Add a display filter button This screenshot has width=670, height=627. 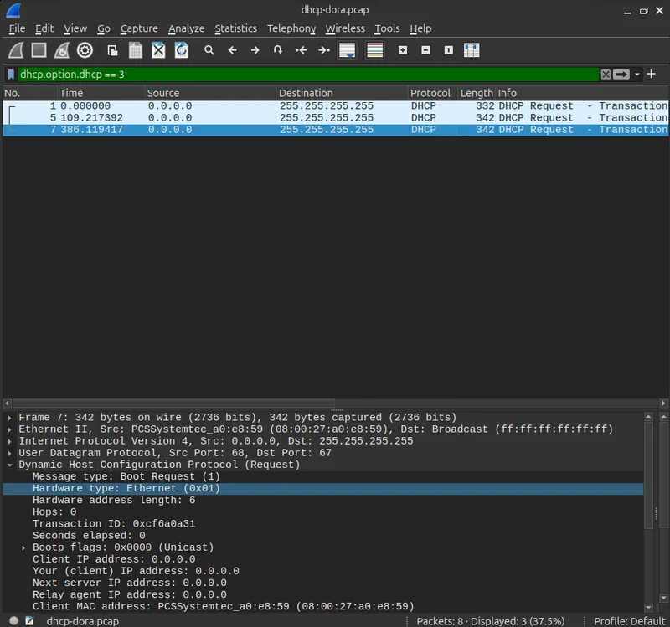coord(652,75)
